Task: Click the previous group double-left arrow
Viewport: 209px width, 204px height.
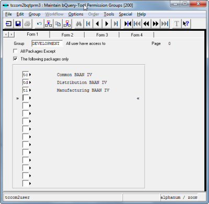Action: click(146, 23)
